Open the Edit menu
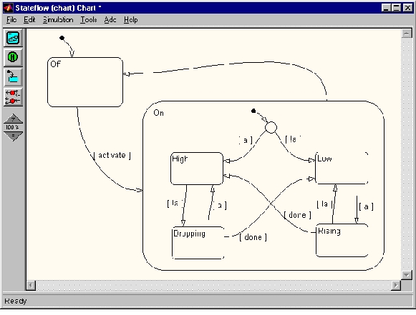Image resolution: width=416 pixels, height=315 pixels. click(x=29, y=20)
